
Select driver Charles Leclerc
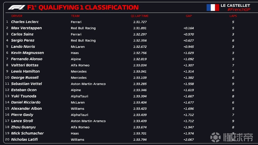point(25,22)
